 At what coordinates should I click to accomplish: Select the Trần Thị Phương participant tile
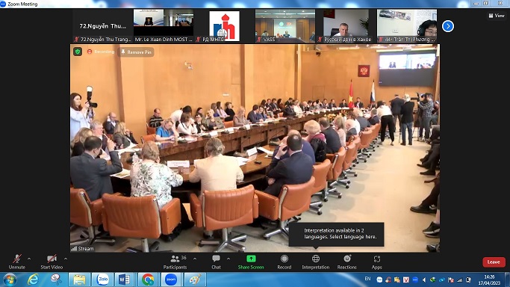point(406,26)
